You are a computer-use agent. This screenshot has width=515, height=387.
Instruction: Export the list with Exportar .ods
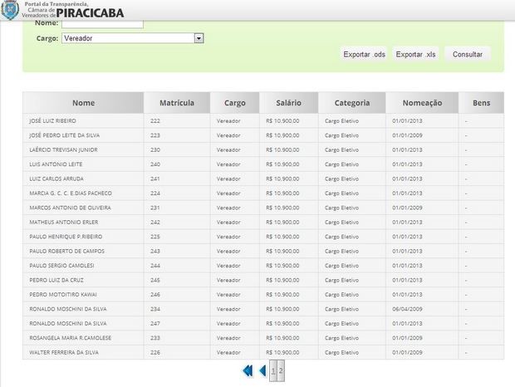(x=364, y=54)
